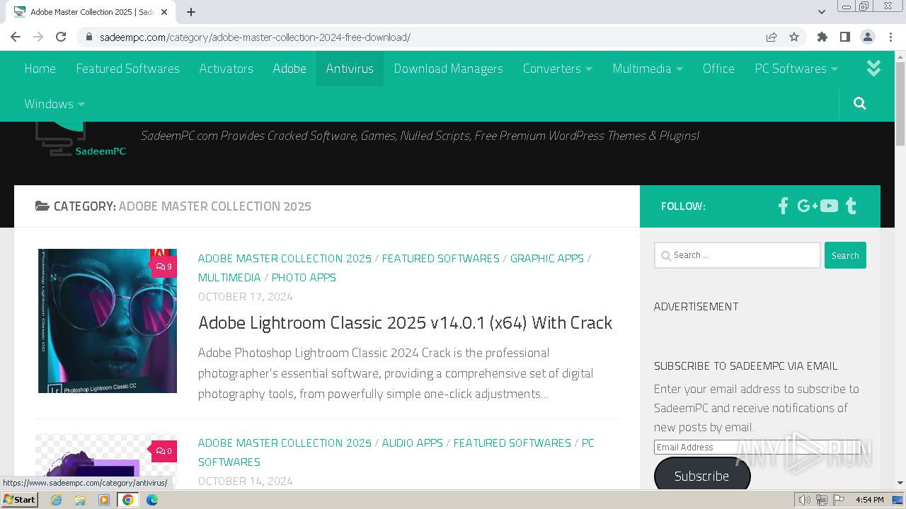Screen dimensions: 906x509
Task: Show the tab search dropdown
Action: tap(822, 12)
